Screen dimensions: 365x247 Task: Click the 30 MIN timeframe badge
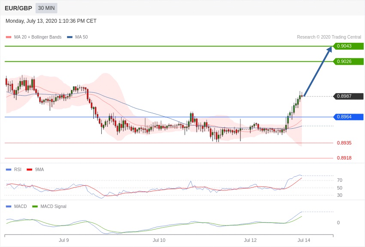click(x=46, y=8)
